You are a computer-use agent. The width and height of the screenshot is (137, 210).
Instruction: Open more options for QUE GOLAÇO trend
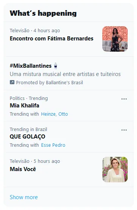click(x=124, y=130)
